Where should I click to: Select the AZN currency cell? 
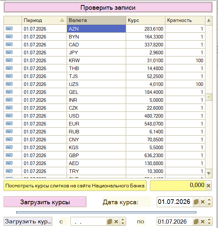[x=96, y=29]
